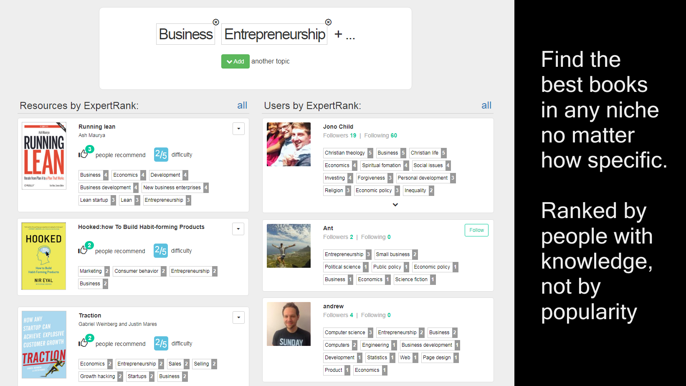View all Users by ExpertRank
This screenshot has height=386, width=686.
[x=486, y=105]
